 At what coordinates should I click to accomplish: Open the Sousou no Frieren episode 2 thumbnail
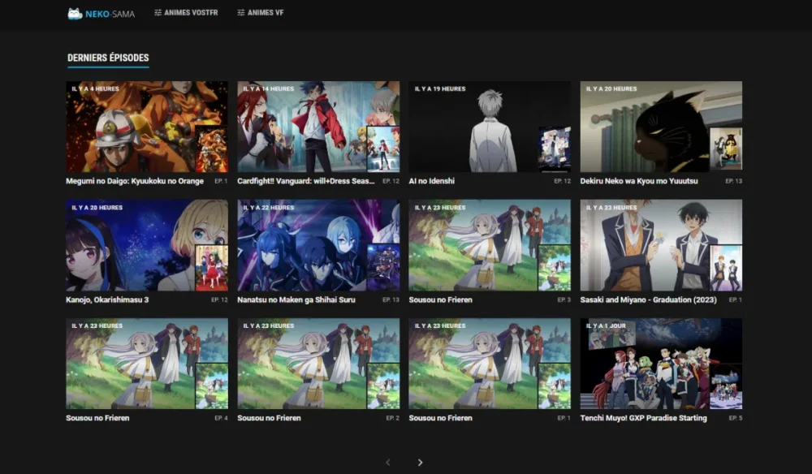tap(318, 364)
